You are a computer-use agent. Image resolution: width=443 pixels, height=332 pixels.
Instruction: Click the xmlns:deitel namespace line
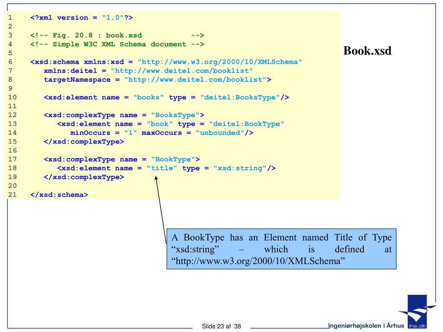pos(148,71)
